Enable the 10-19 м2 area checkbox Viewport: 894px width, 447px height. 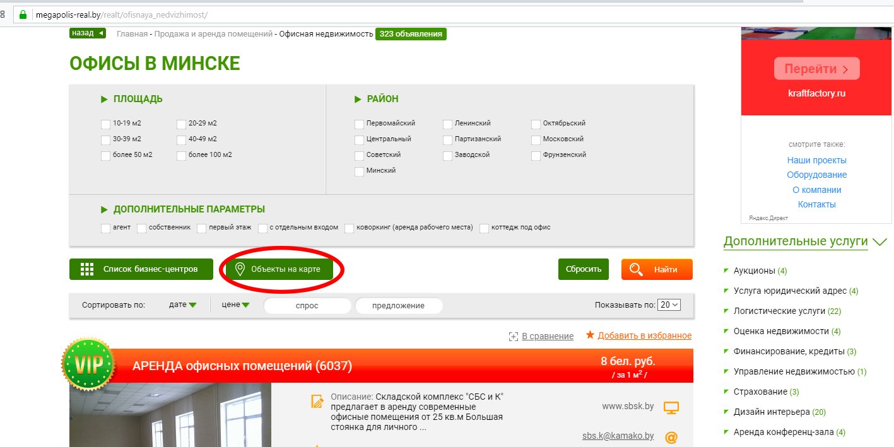coord(106,124)
